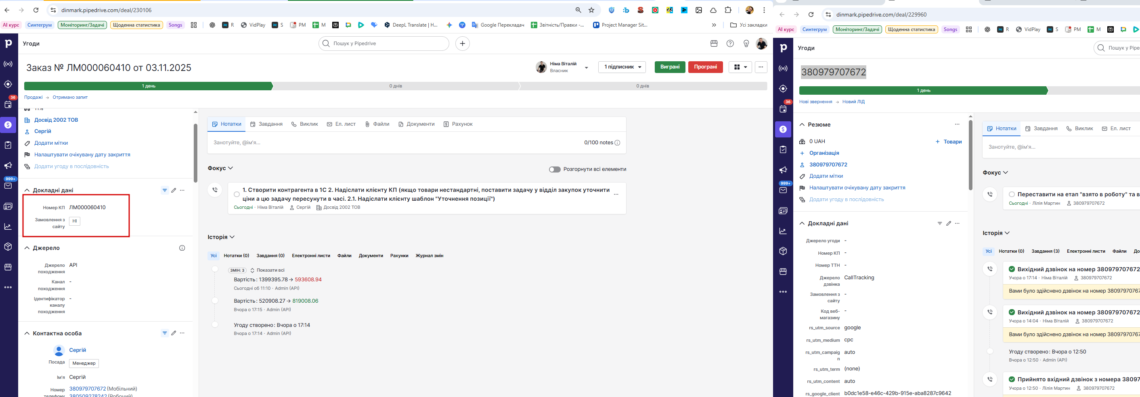Open Marketplace storefront icon in left window sidebar
The width and height of the screenshot is (1140, 397).
[x=8, y=267]
